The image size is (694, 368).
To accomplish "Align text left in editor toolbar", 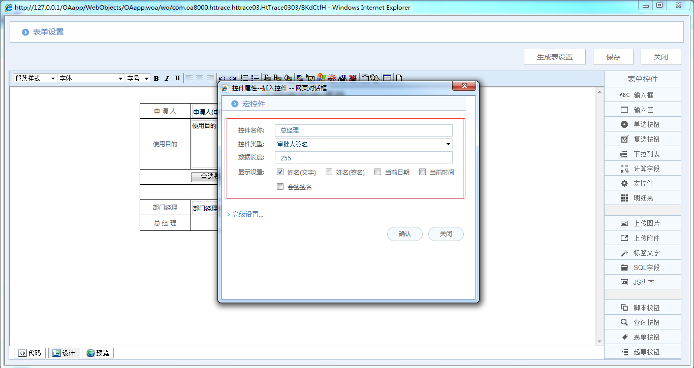I will (x=188, y=78).
